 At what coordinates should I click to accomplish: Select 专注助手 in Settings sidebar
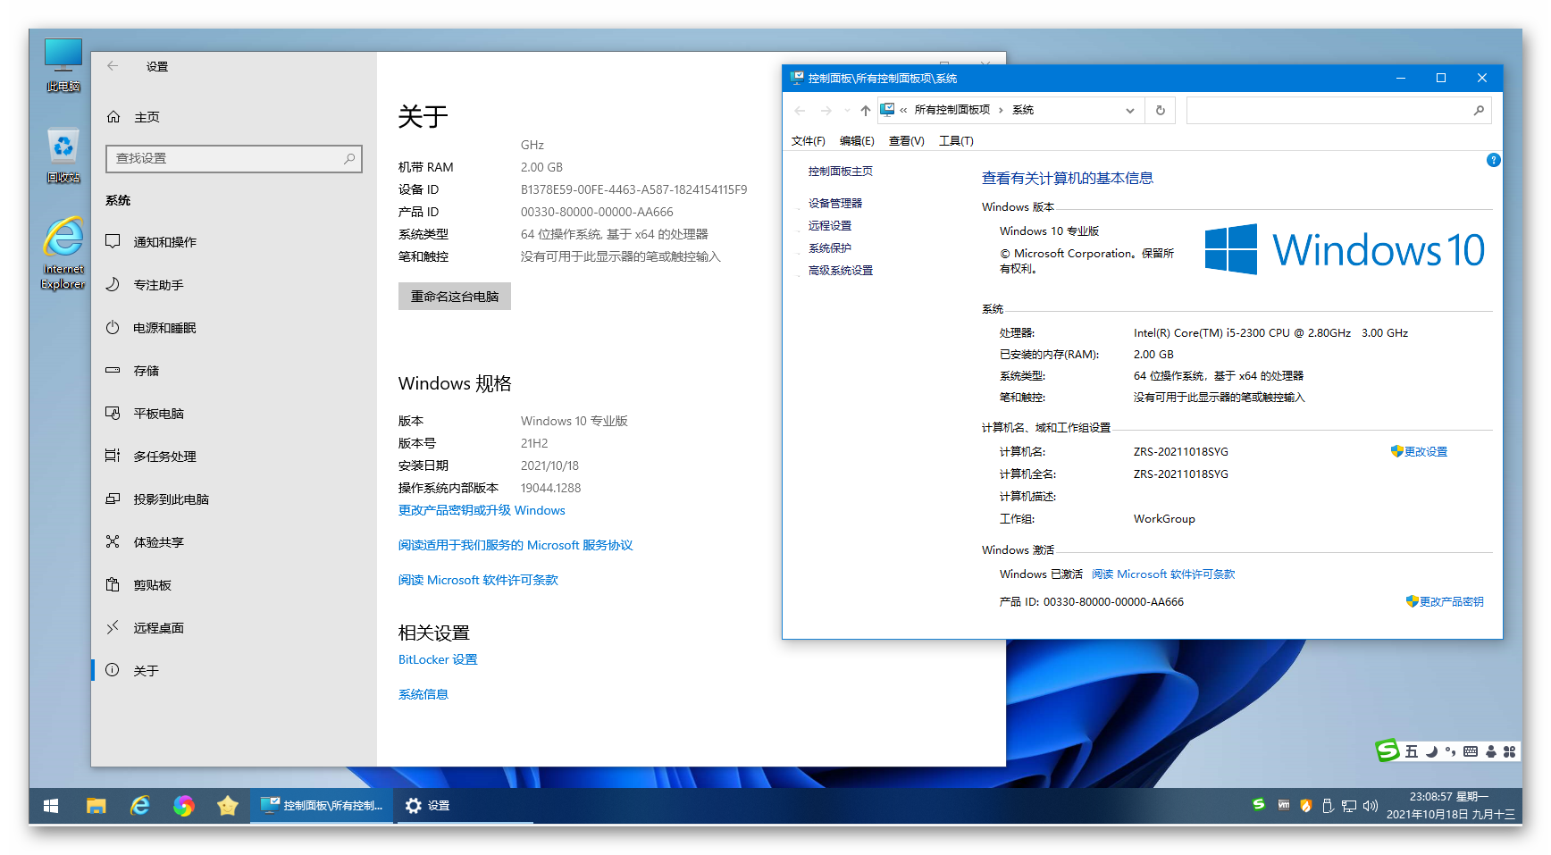[234, 285]
